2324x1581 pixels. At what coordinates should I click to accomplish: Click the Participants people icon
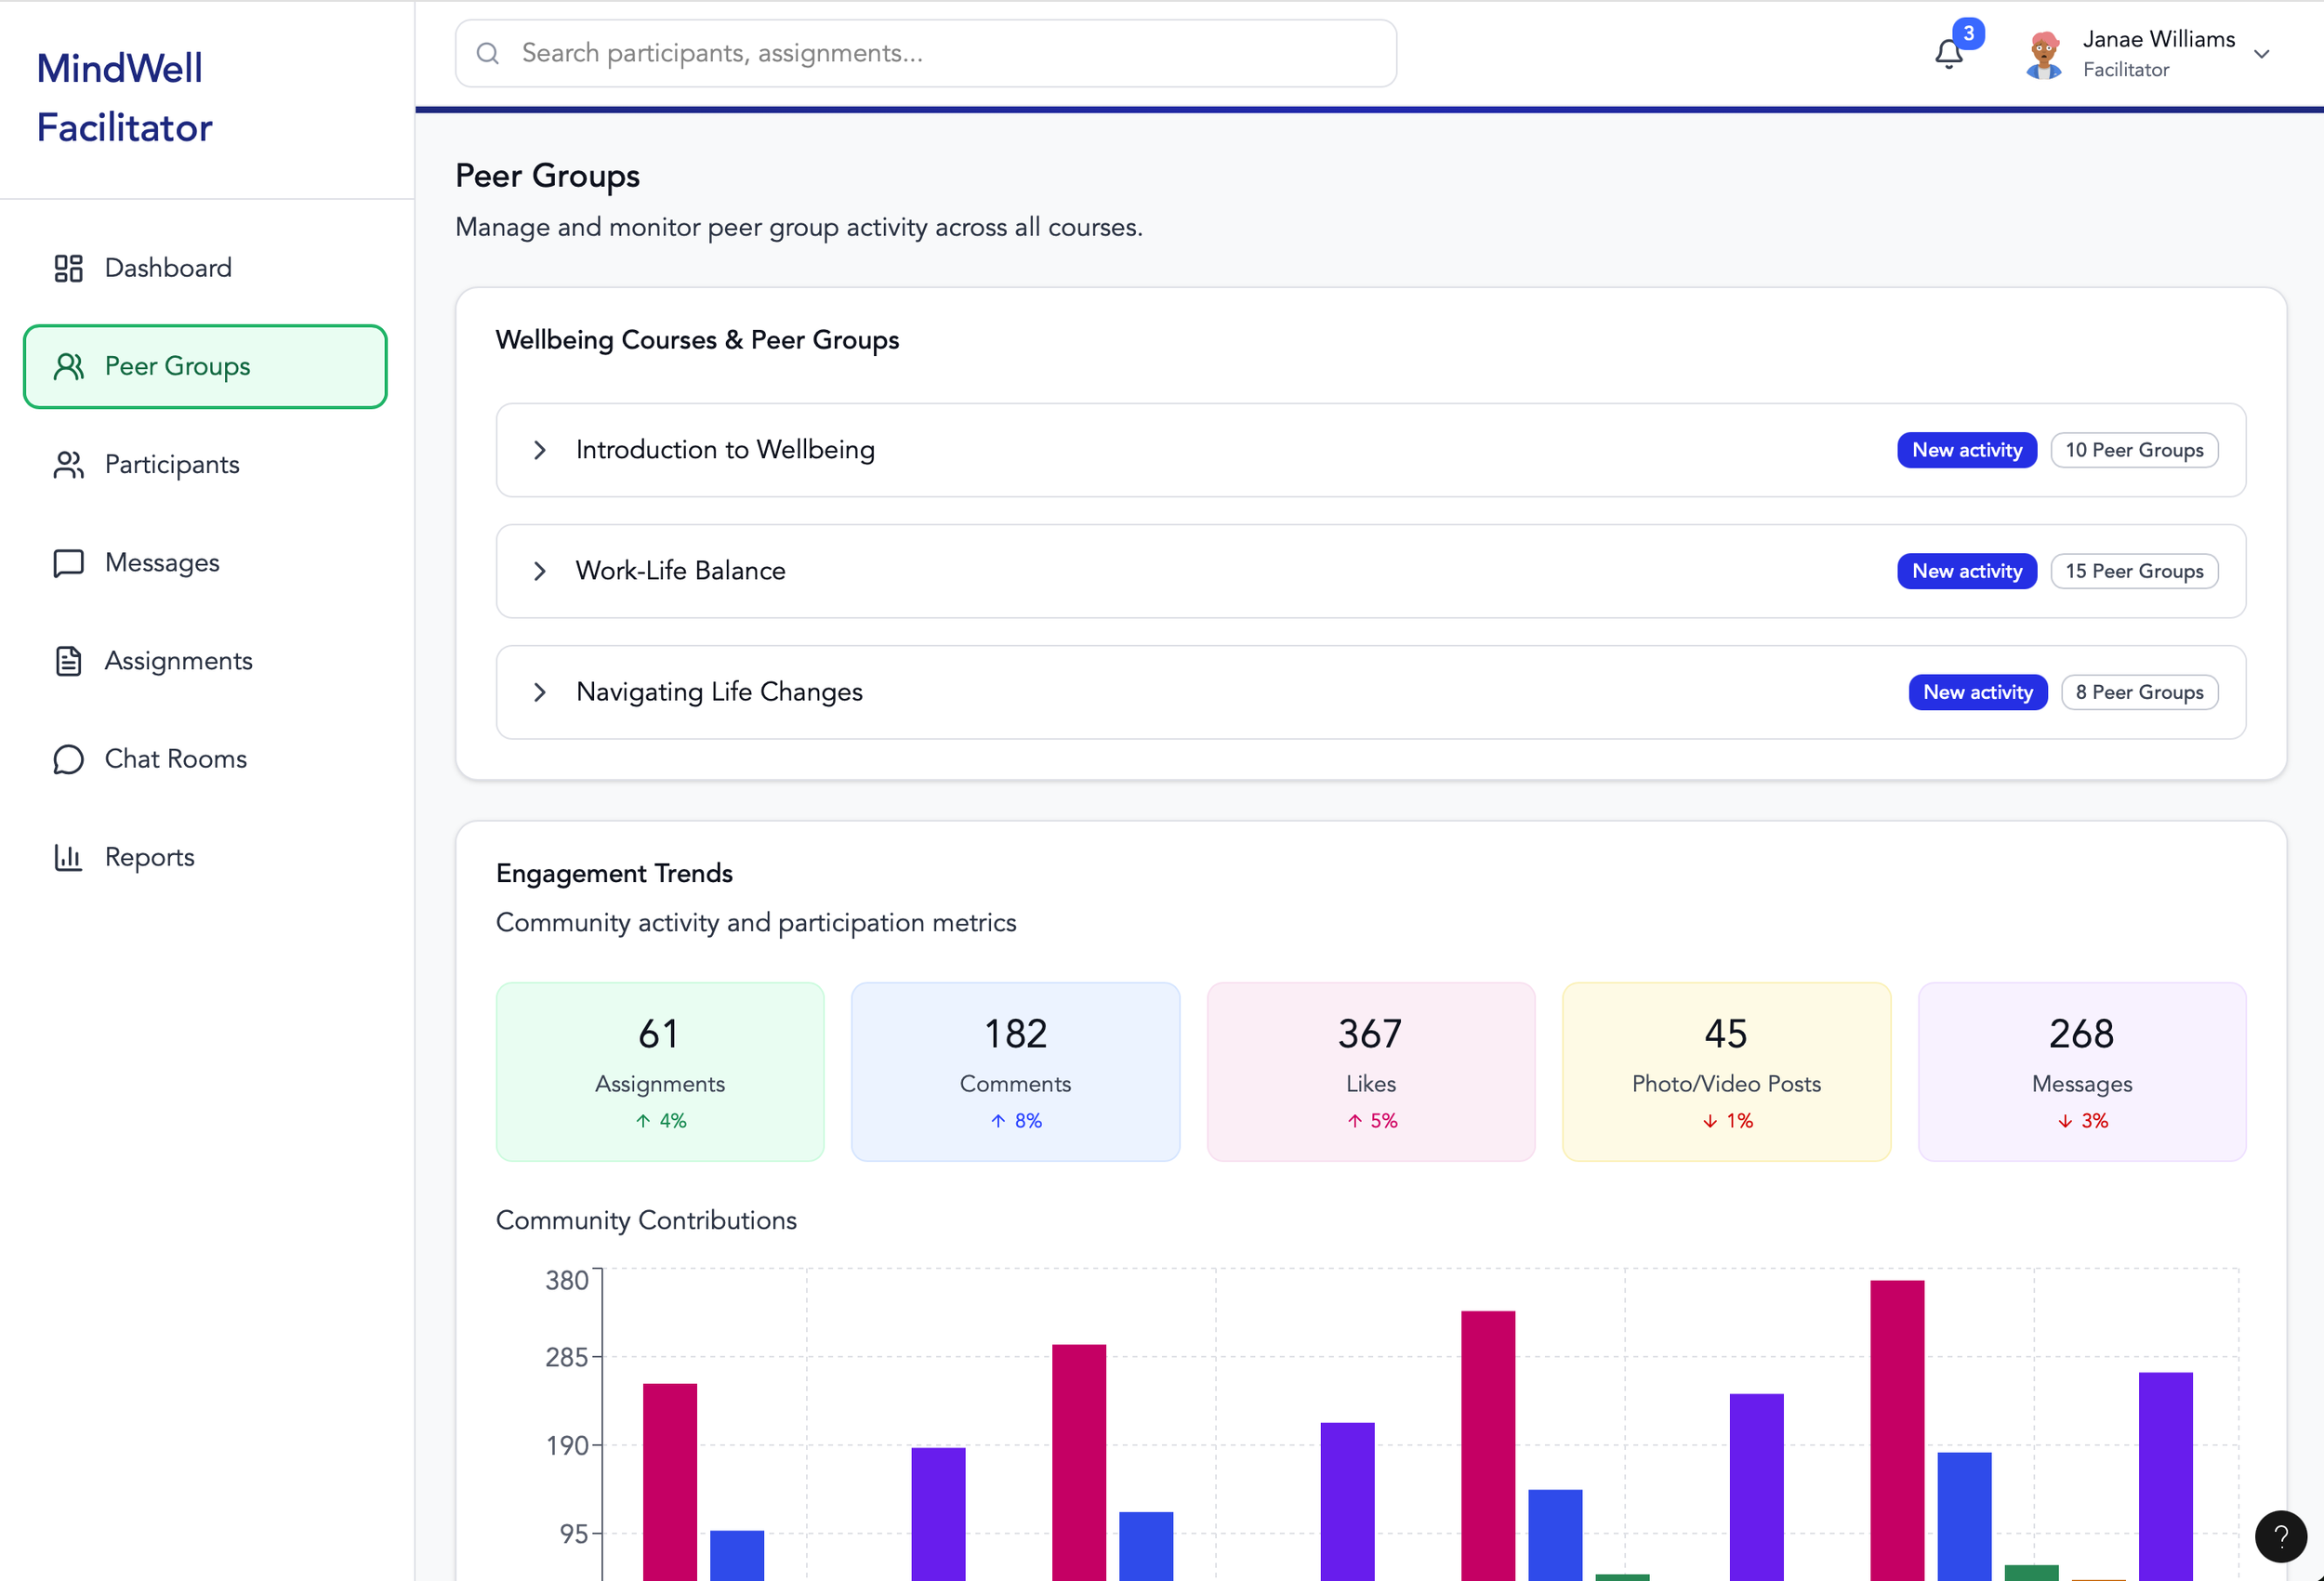(x=68, y=465)
